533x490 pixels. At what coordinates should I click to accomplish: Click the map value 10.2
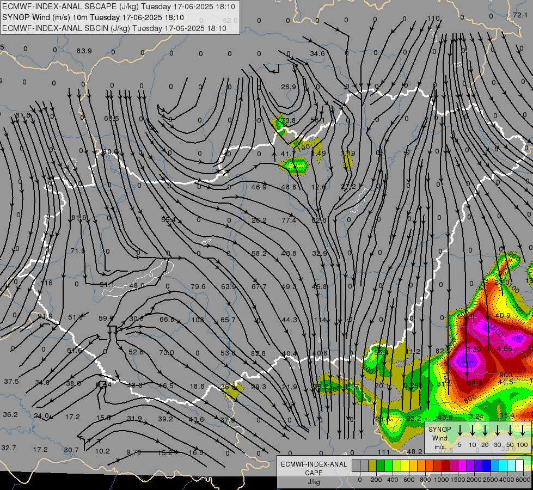[x=102, y=451]
